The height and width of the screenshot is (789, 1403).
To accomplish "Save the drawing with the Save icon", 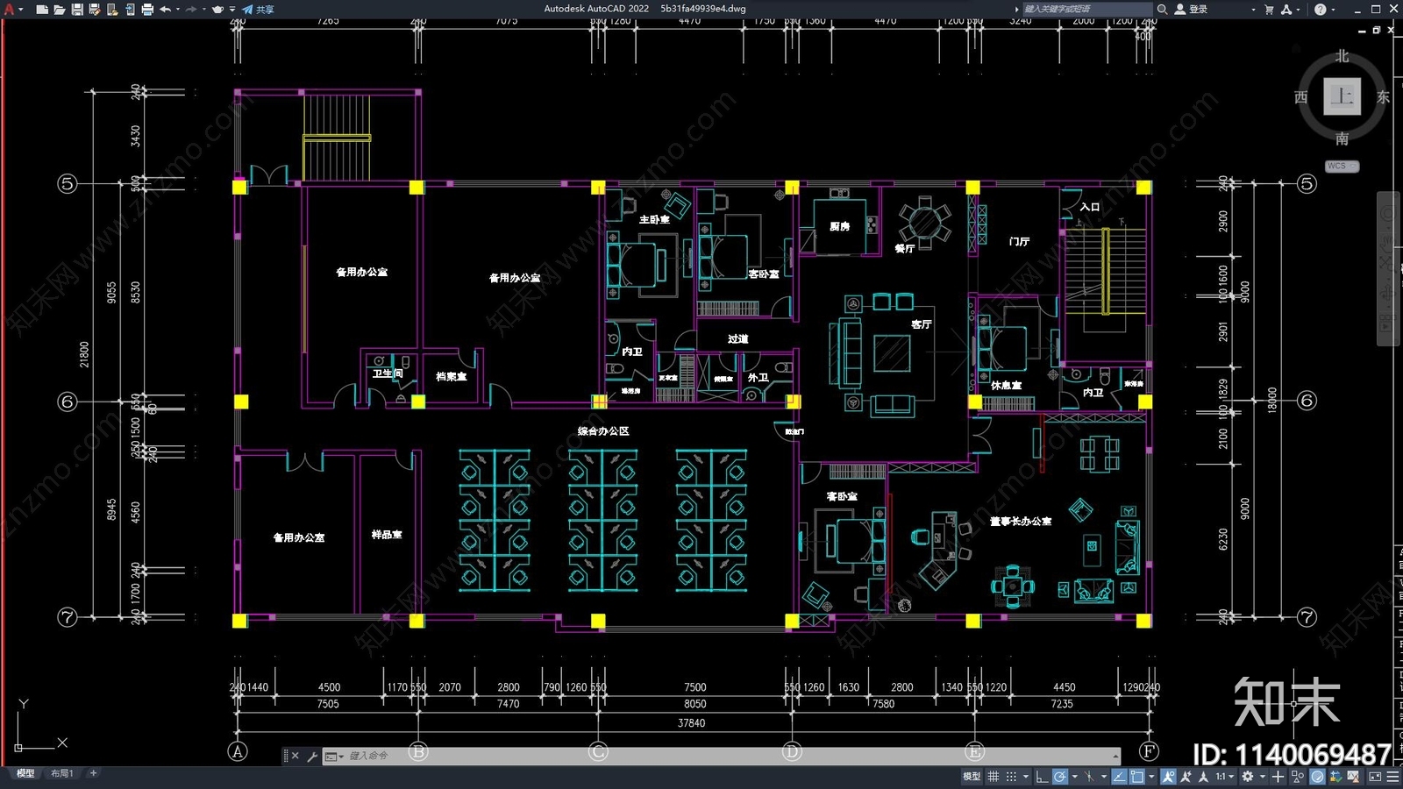I will (x=77, y=9).
